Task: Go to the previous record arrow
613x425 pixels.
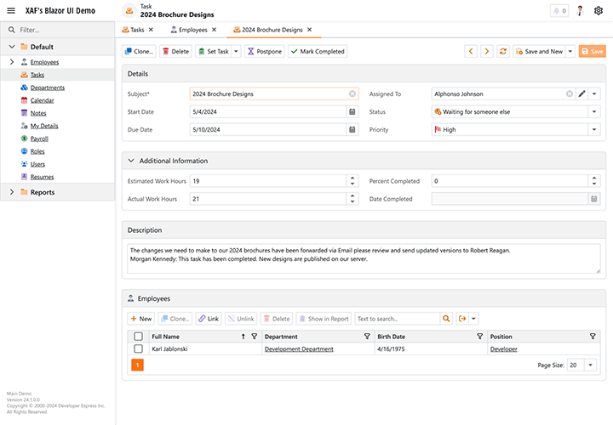Action: pos(471,51)
